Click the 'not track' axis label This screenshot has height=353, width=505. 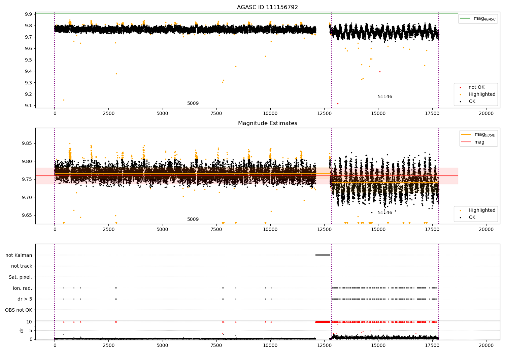tap(22, 266)
